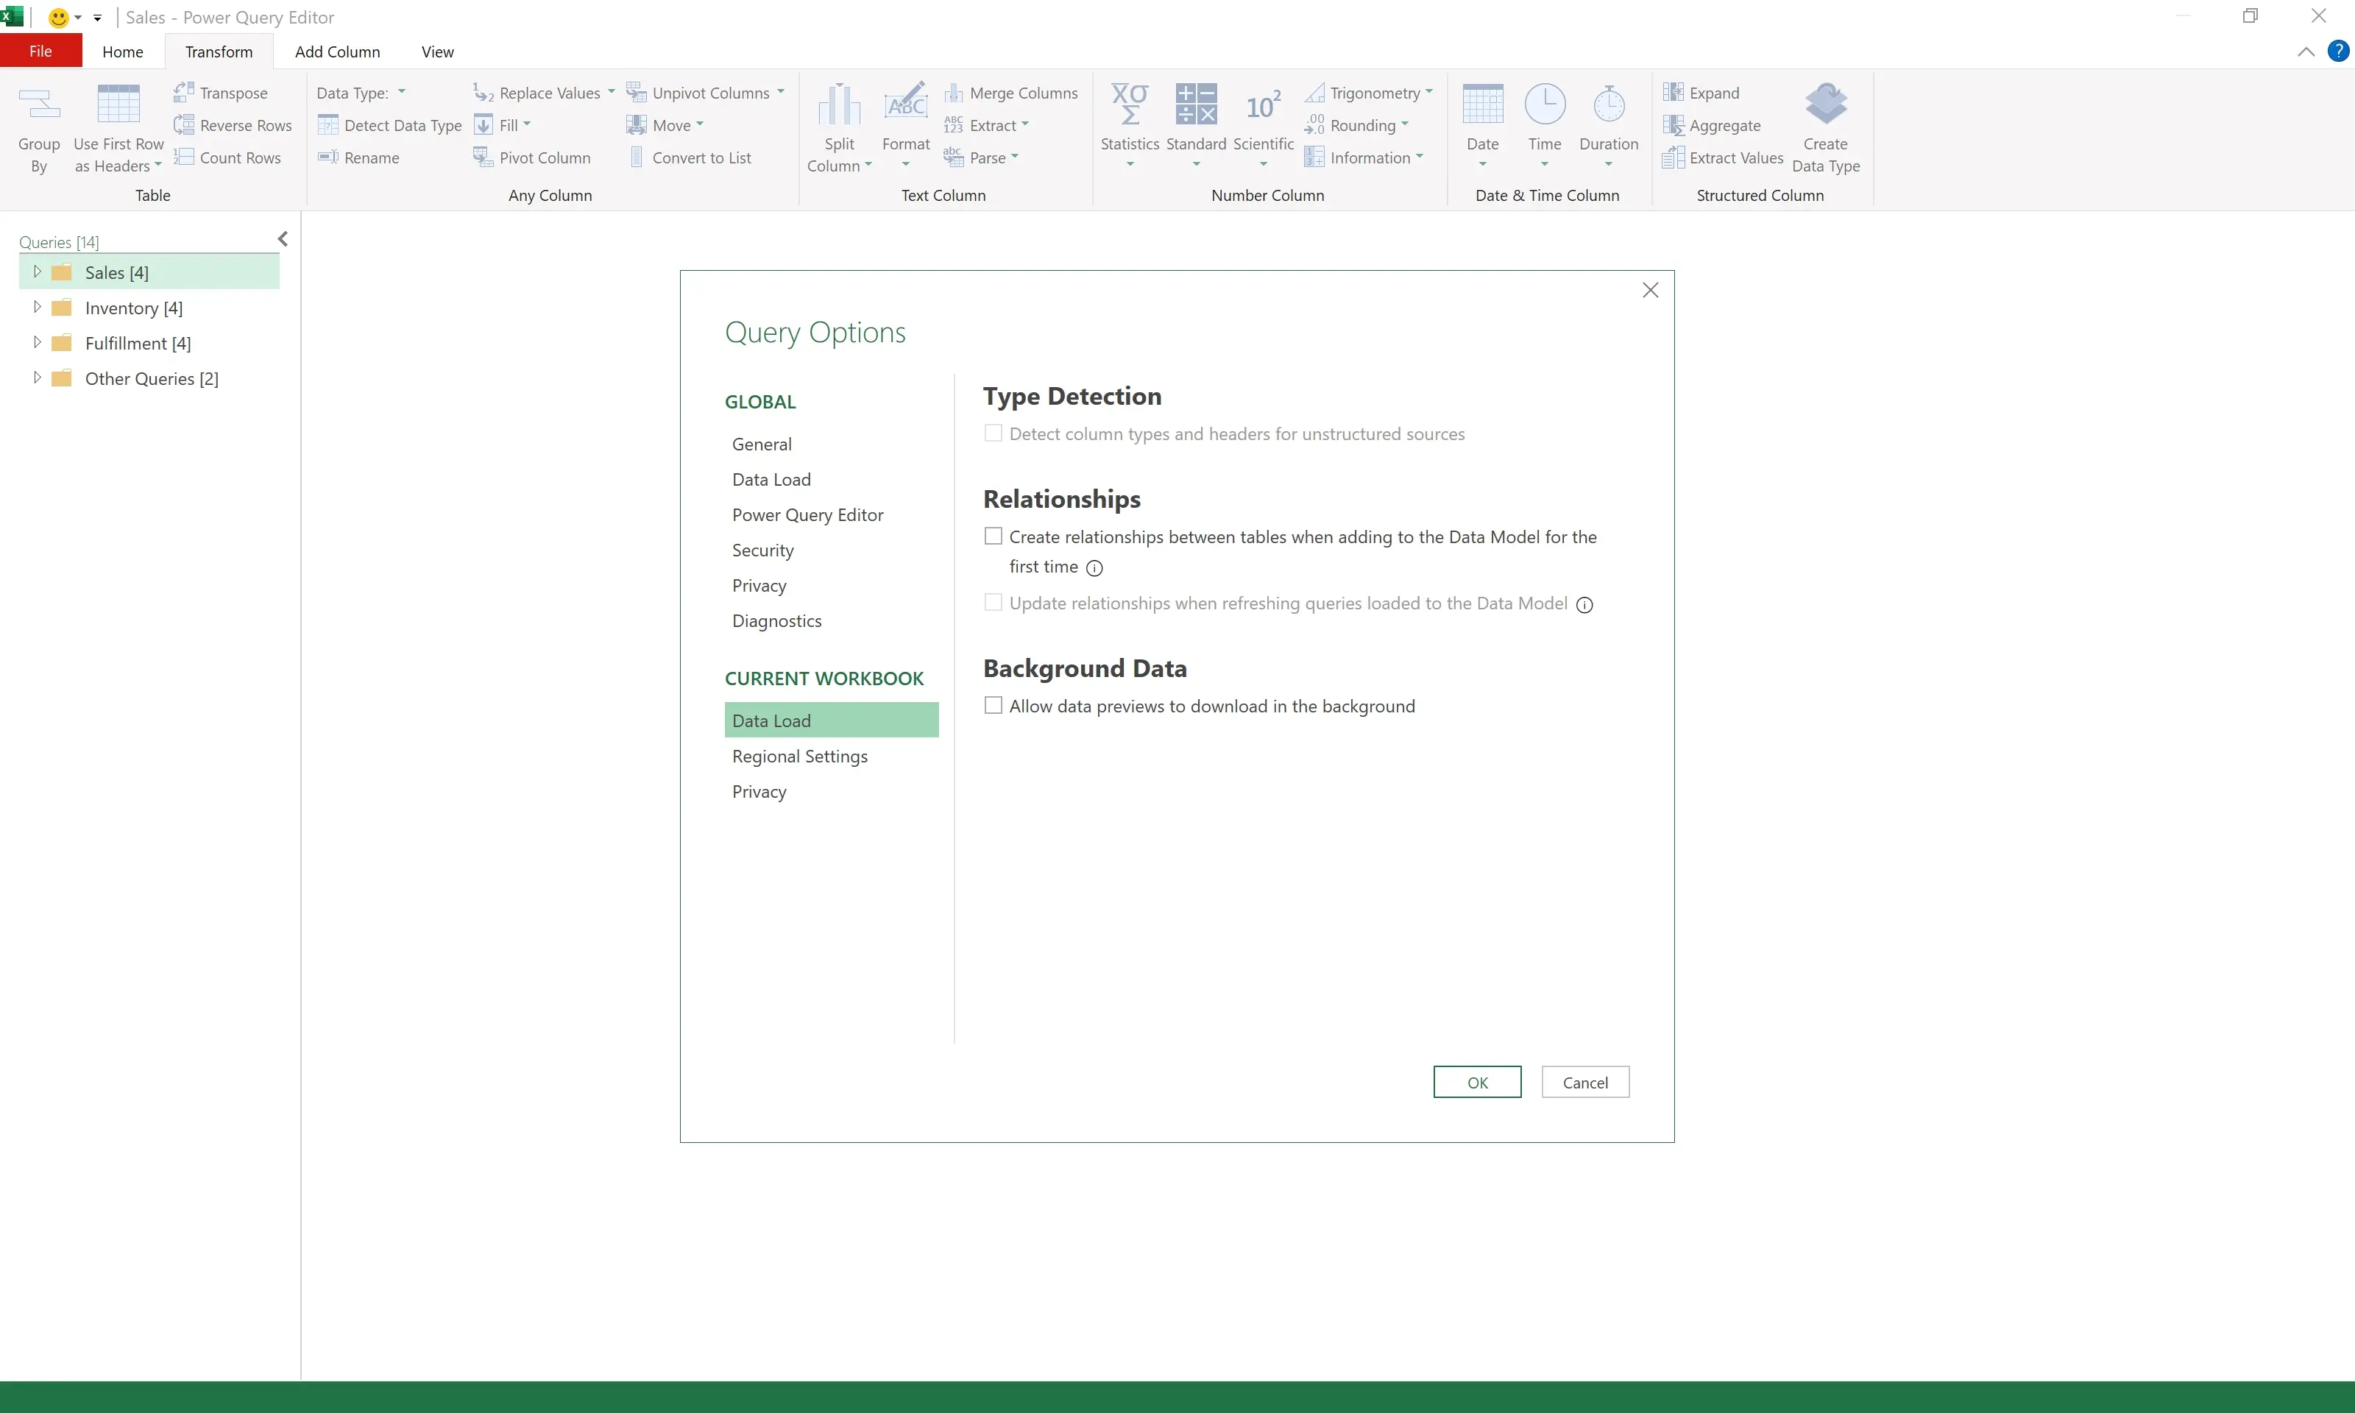Switch to the Add Column tab
The width and height of the screenshot is (2355, 1413).
coord(337,52)
